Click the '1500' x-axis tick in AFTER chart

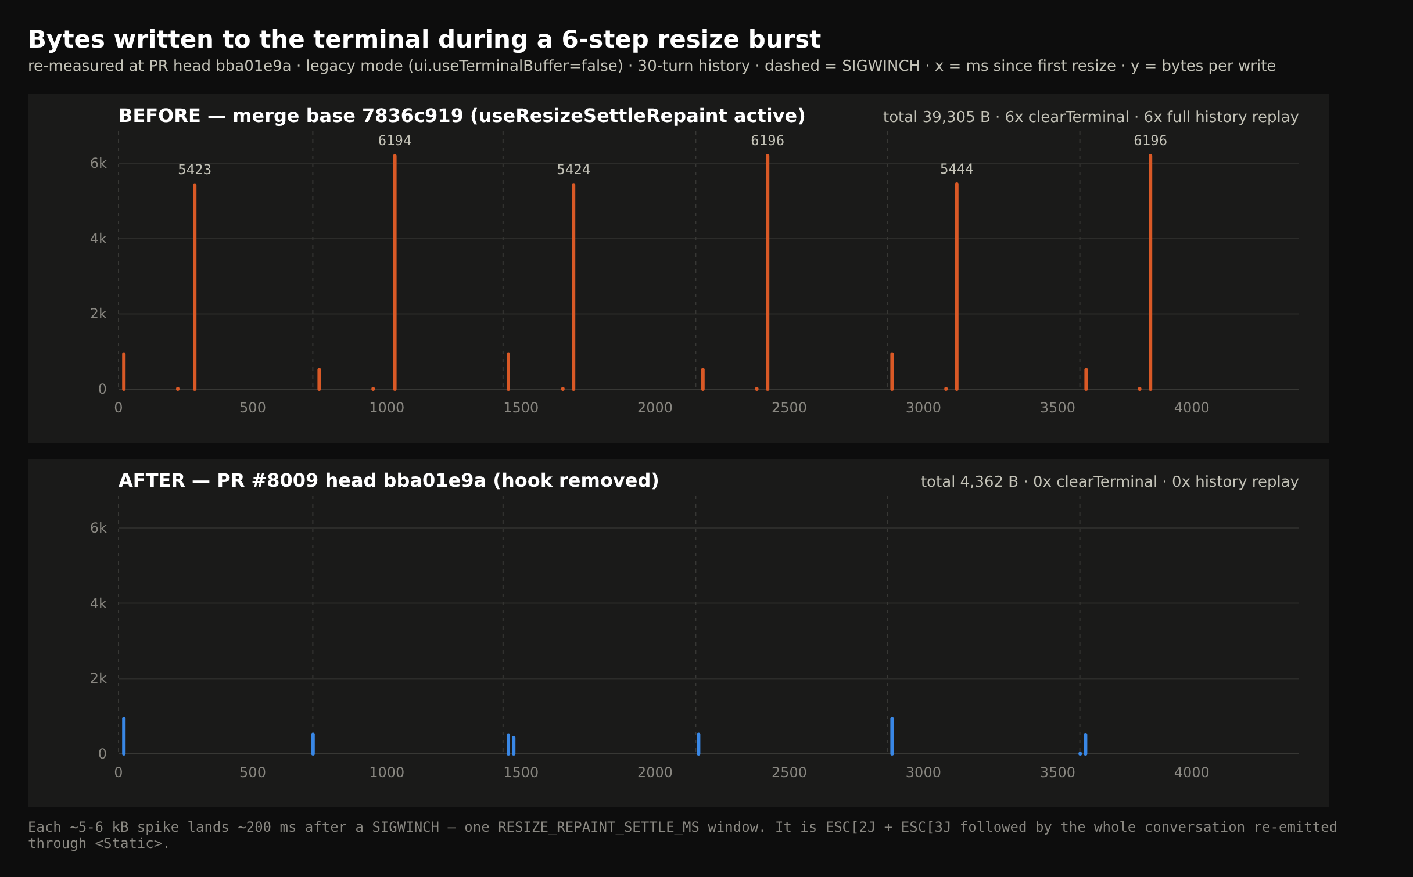pos(521,772)
